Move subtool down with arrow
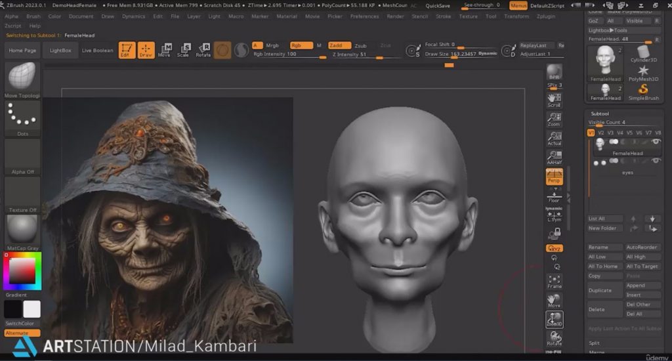The image size is (672, 361). click(652, 219)
